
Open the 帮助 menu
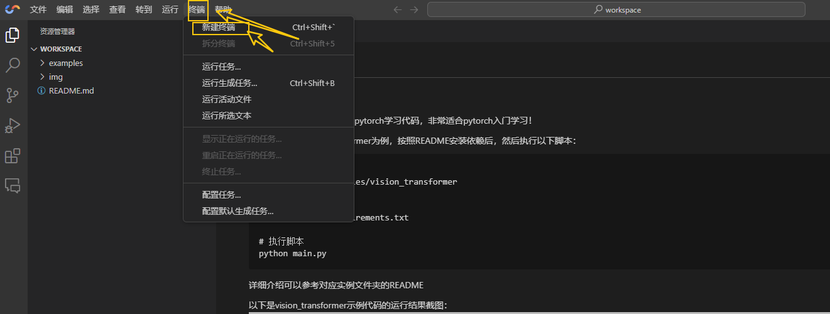point(223,9)
